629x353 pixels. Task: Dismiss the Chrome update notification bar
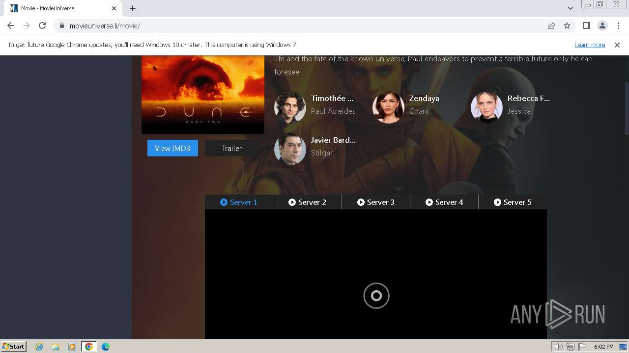[x=617, y=45]
